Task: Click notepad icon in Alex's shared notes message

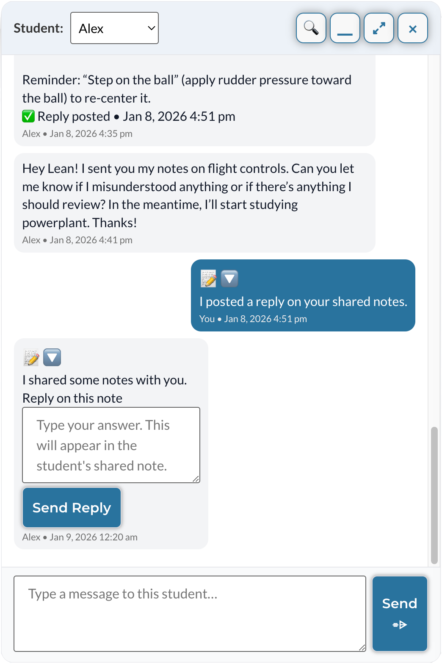Action: click(31, 357)
